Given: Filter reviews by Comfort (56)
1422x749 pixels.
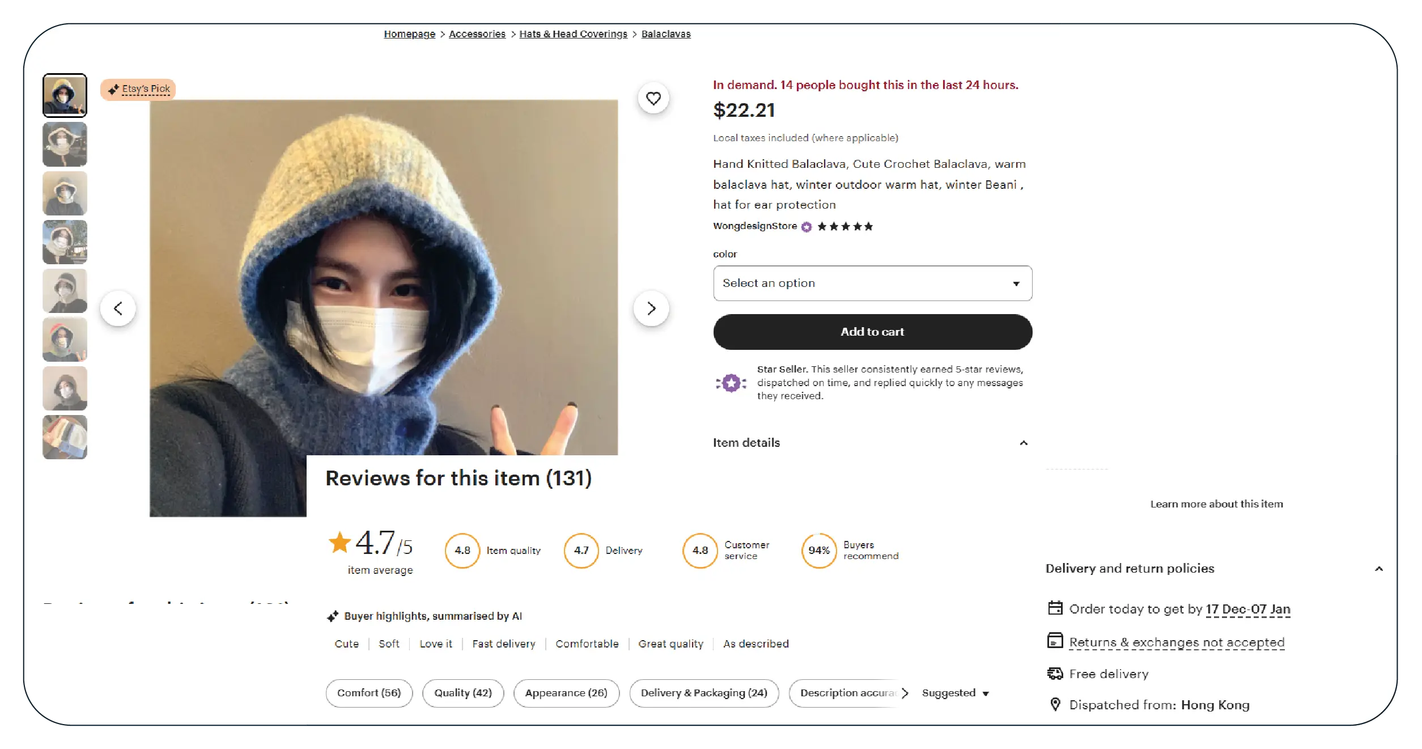Looking at the screenshot, I should tap(369, 693).
